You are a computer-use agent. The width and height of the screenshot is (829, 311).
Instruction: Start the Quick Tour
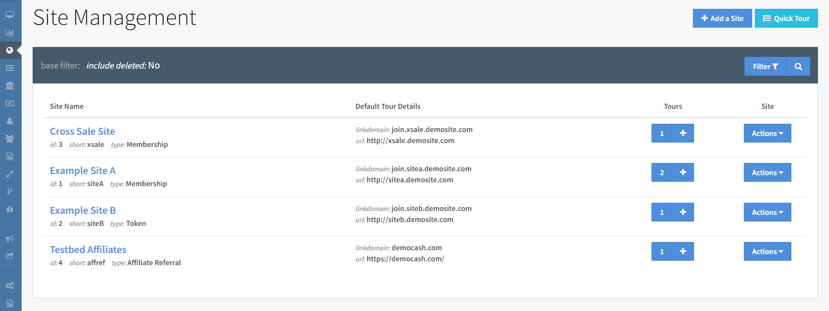click(x=786, y=18)
